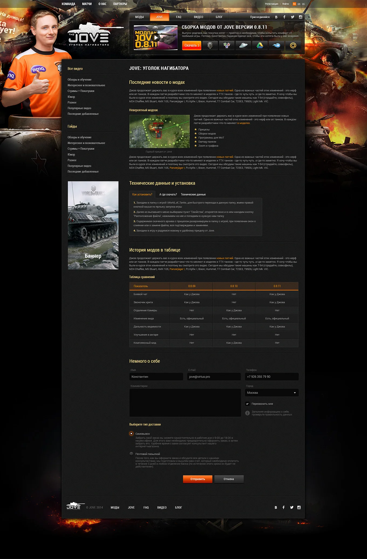
Task: Open О НАС in the top menu
Action: point(102,4)
